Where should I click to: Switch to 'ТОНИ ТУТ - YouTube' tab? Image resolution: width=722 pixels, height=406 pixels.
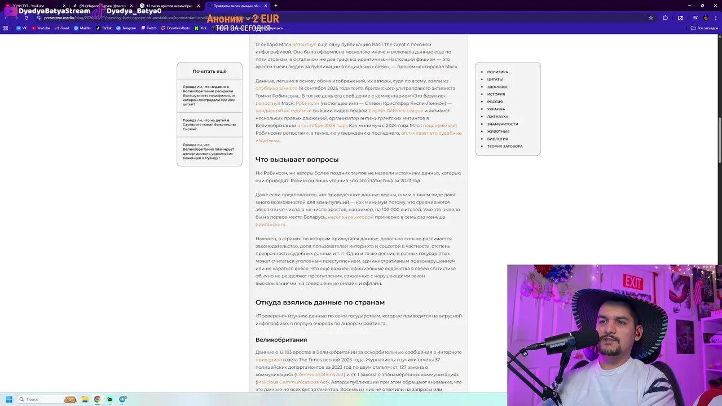click(35, 6)
